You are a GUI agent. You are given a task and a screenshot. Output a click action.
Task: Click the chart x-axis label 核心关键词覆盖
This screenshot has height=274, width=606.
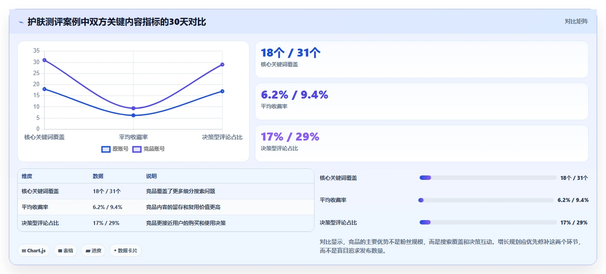point(45,137)
